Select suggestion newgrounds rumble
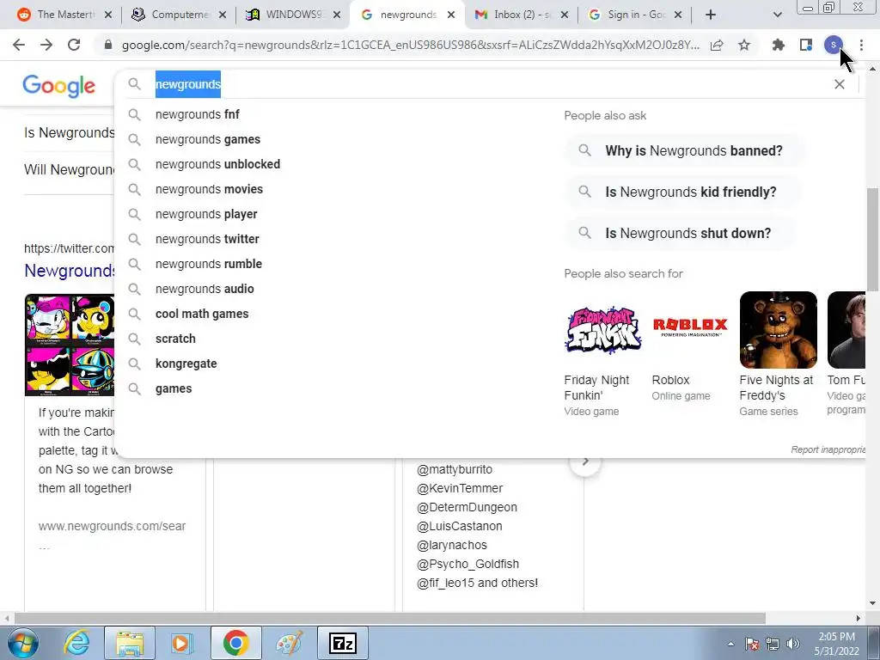 click(x=209, y=264)
